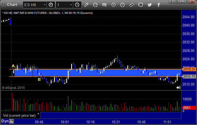Click the red 2661 volume marker
The image size is (197, 125).
point(189,108)
